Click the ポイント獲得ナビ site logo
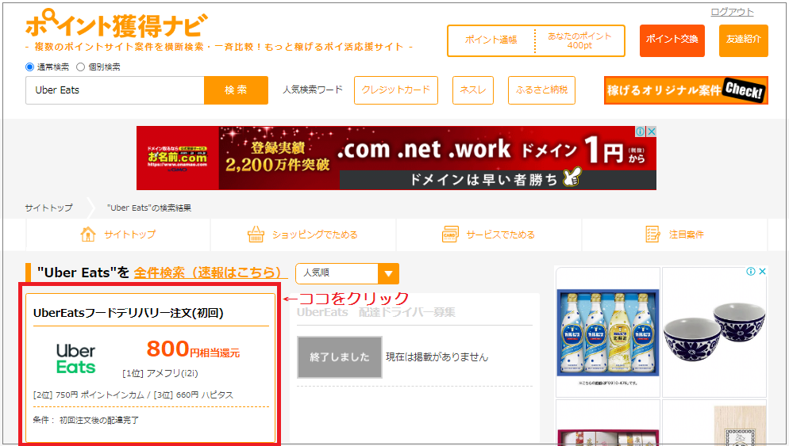The height and width of the screenshot is (446, 789). tap(116, 23)
